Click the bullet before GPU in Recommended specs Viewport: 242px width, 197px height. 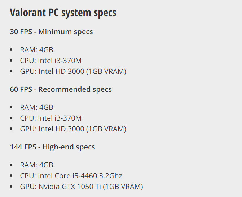[x=12, y=129]
